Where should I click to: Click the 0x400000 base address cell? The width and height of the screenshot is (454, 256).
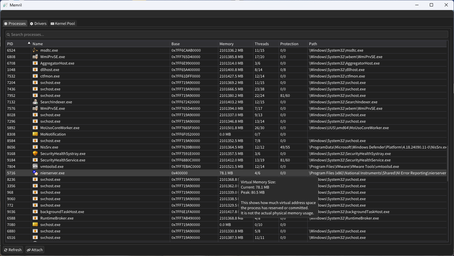coord(179,173)
